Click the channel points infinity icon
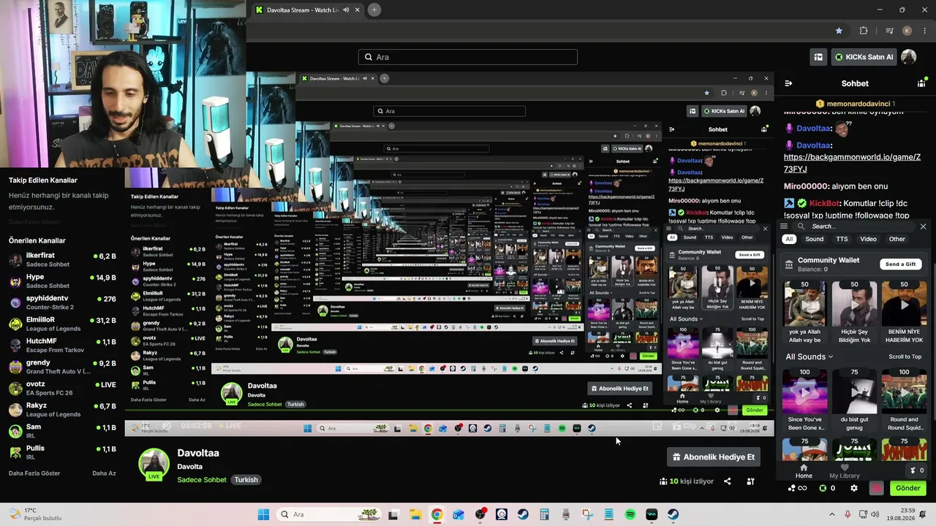Screen dimensions: 936x526 click(798, 488)
